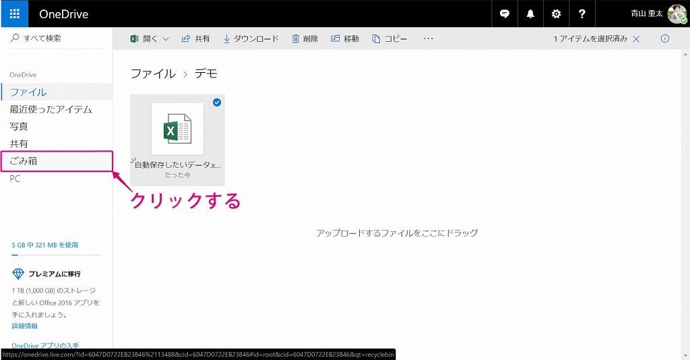Open the app launcher waffle icon

pyautogui.click(x=14, y=13)
